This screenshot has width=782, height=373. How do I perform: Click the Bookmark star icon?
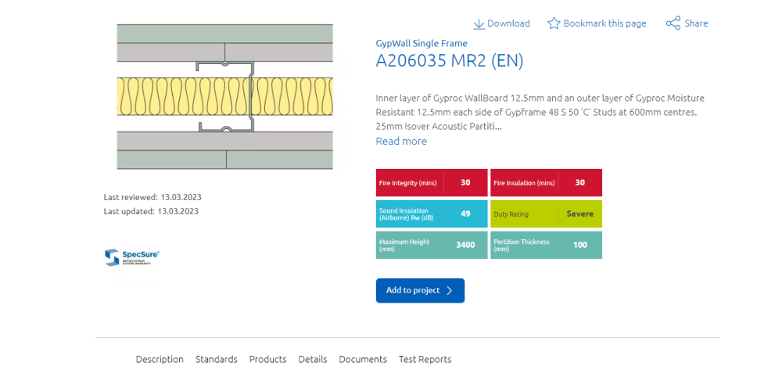(554, 23)
